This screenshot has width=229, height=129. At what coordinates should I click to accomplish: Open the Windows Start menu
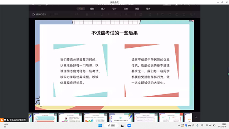[100, 125]
